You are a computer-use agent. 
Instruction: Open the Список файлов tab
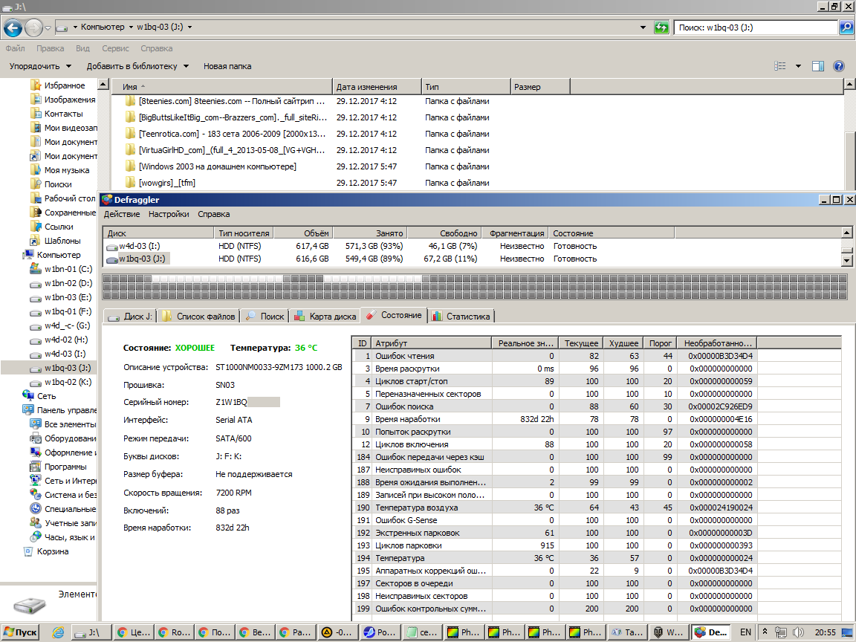coord(198,316)
